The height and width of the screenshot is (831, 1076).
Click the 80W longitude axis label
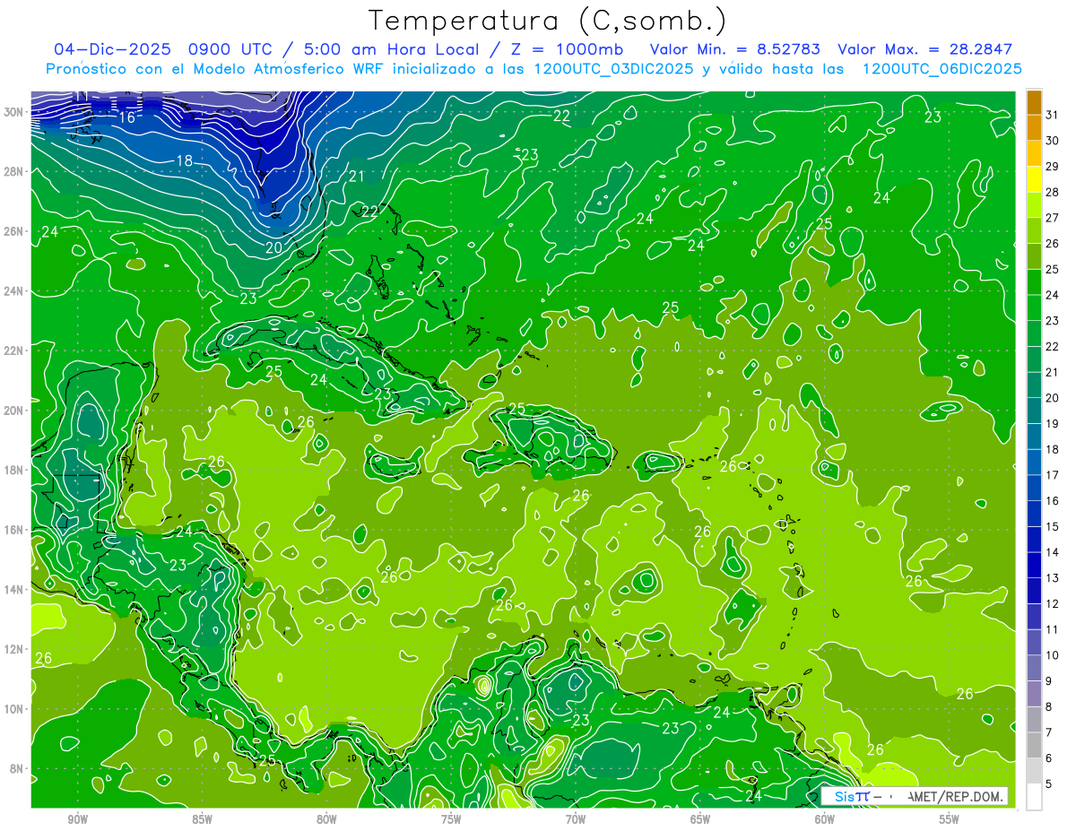[326, 820]
